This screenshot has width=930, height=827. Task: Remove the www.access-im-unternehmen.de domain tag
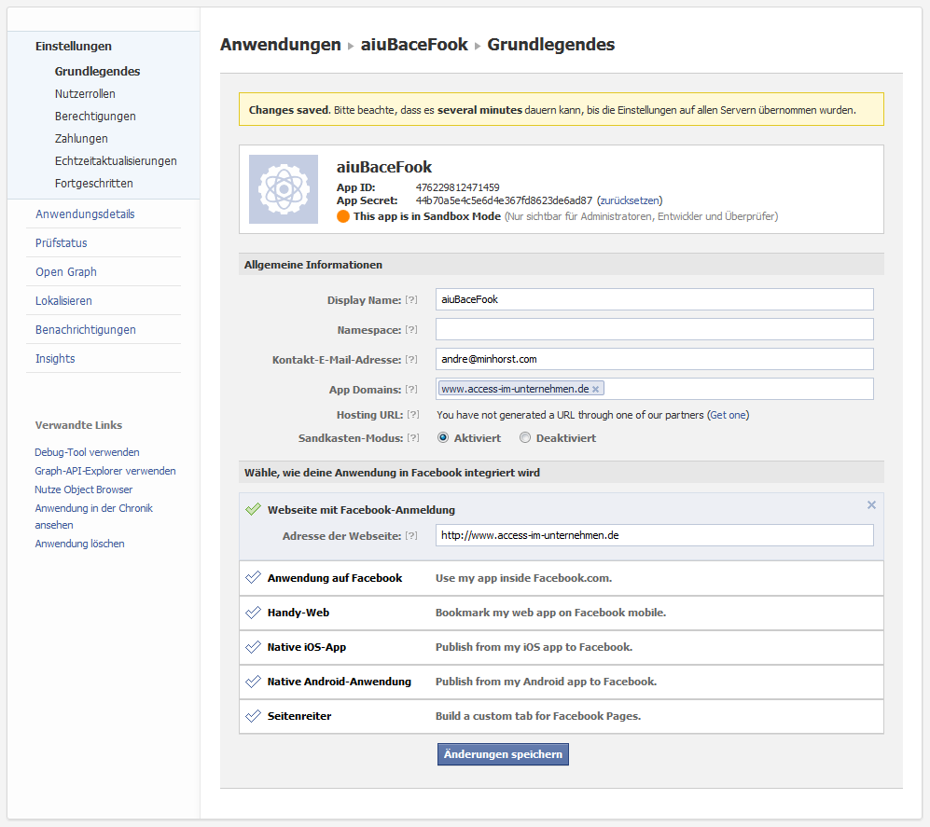595,389
